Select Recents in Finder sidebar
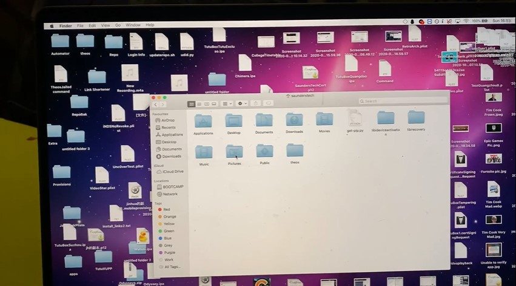516x286 pixels. pos(166,128)
